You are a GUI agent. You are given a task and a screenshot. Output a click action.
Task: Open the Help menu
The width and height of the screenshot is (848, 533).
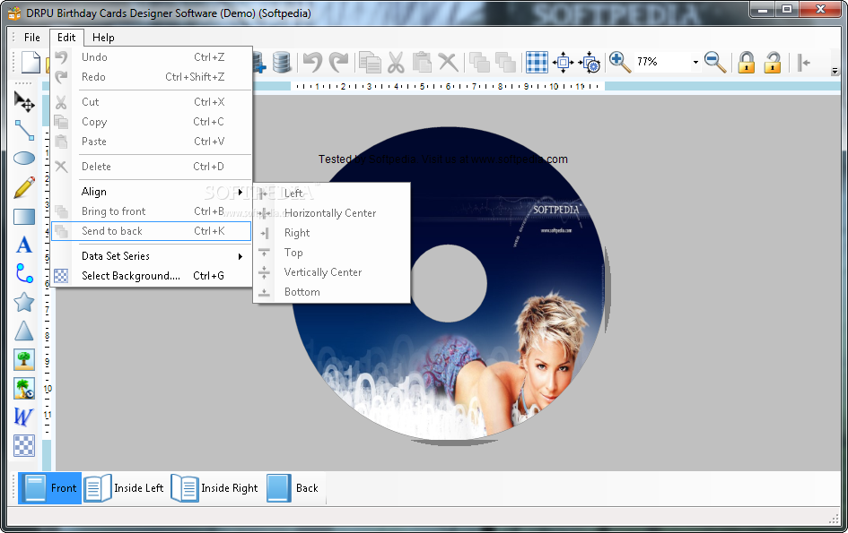coord(103,38)
